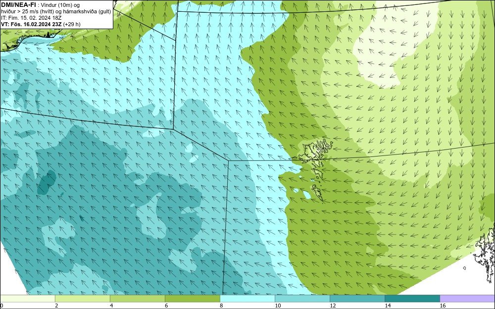
Task: Click the 4-6 m/s green legend swatch
Action: point(138,299)
